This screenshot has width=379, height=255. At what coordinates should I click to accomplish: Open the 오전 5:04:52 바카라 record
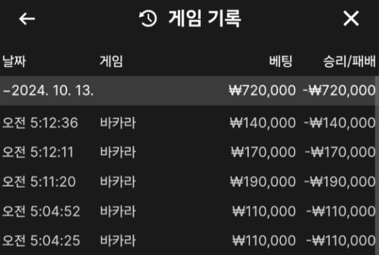point(189,211)
